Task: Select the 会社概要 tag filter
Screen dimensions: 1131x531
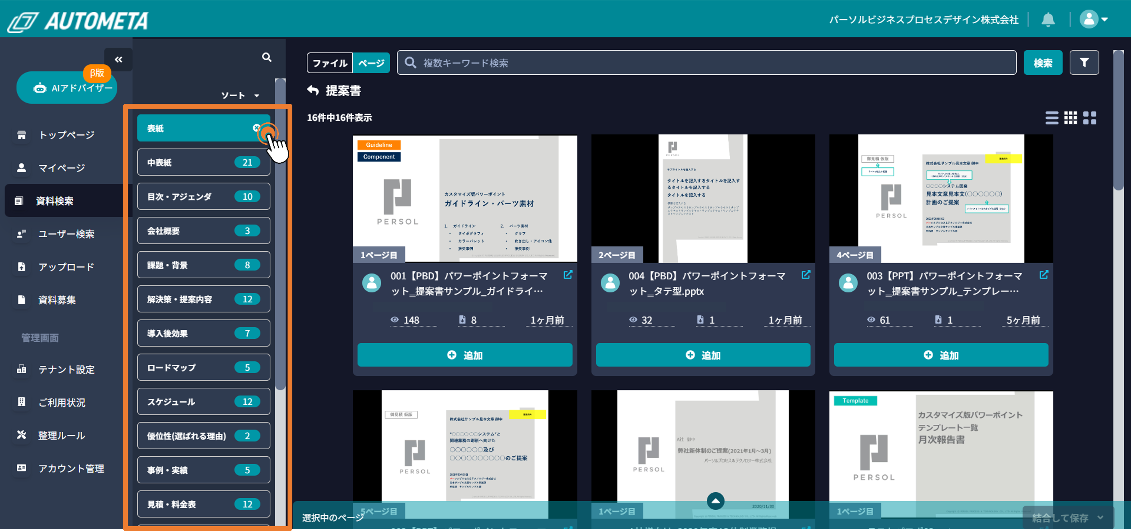Action: 203,231
